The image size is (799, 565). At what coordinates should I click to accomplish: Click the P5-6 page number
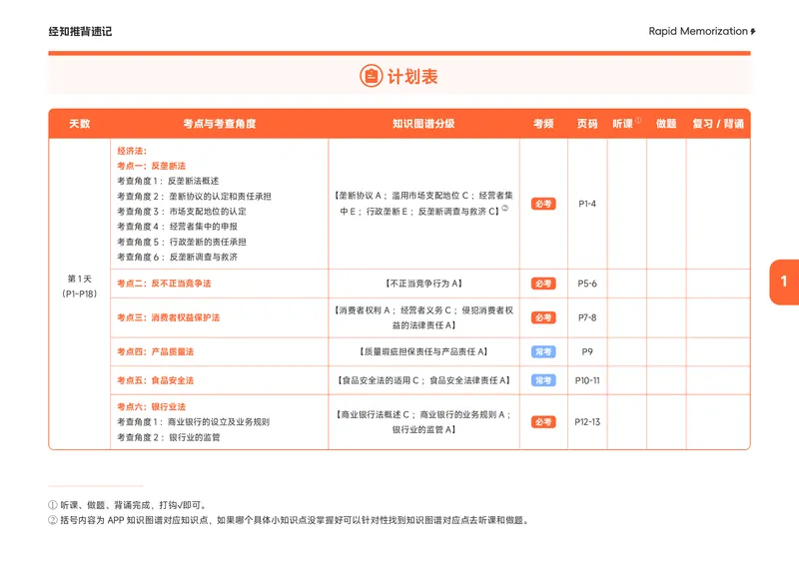[587, 283]
